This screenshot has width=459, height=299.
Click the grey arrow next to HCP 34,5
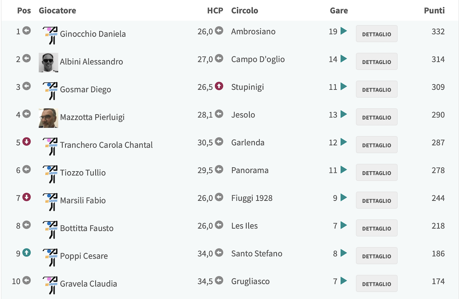click(x=219, y=280)
